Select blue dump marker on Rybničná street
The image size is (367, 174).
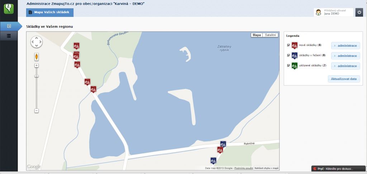(223, 144)
